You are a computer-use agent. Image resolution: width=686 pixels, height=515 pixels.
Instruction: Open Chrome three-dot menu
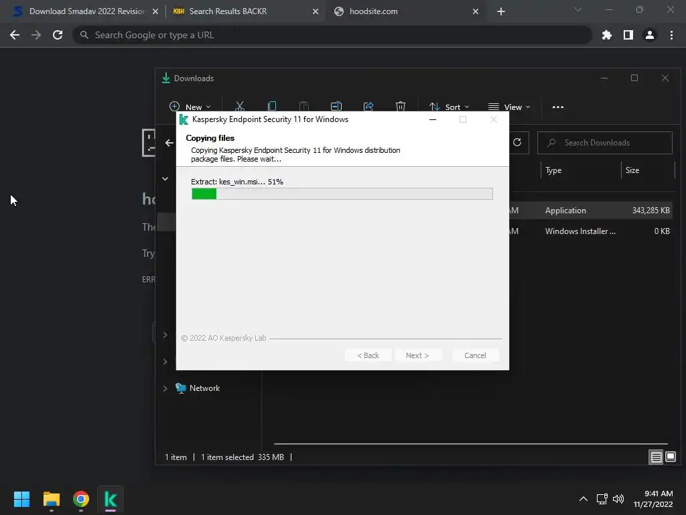(x=671, y=35)
